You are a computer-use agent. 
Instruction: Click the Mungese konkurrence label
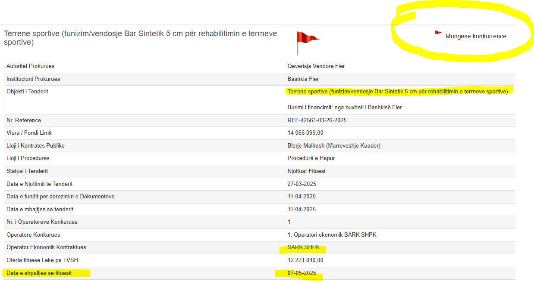pyautogui.click(x=476, y=36)
